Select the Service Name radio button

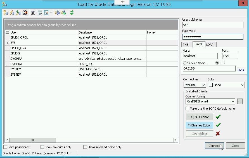pos(185,63)
